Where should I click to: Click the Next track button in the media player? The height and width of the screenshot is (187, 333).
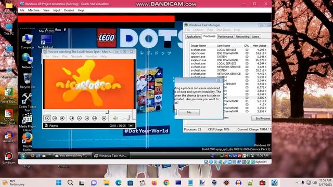pos(95,118)
